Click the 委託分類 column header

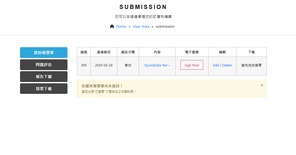point(128,52)
